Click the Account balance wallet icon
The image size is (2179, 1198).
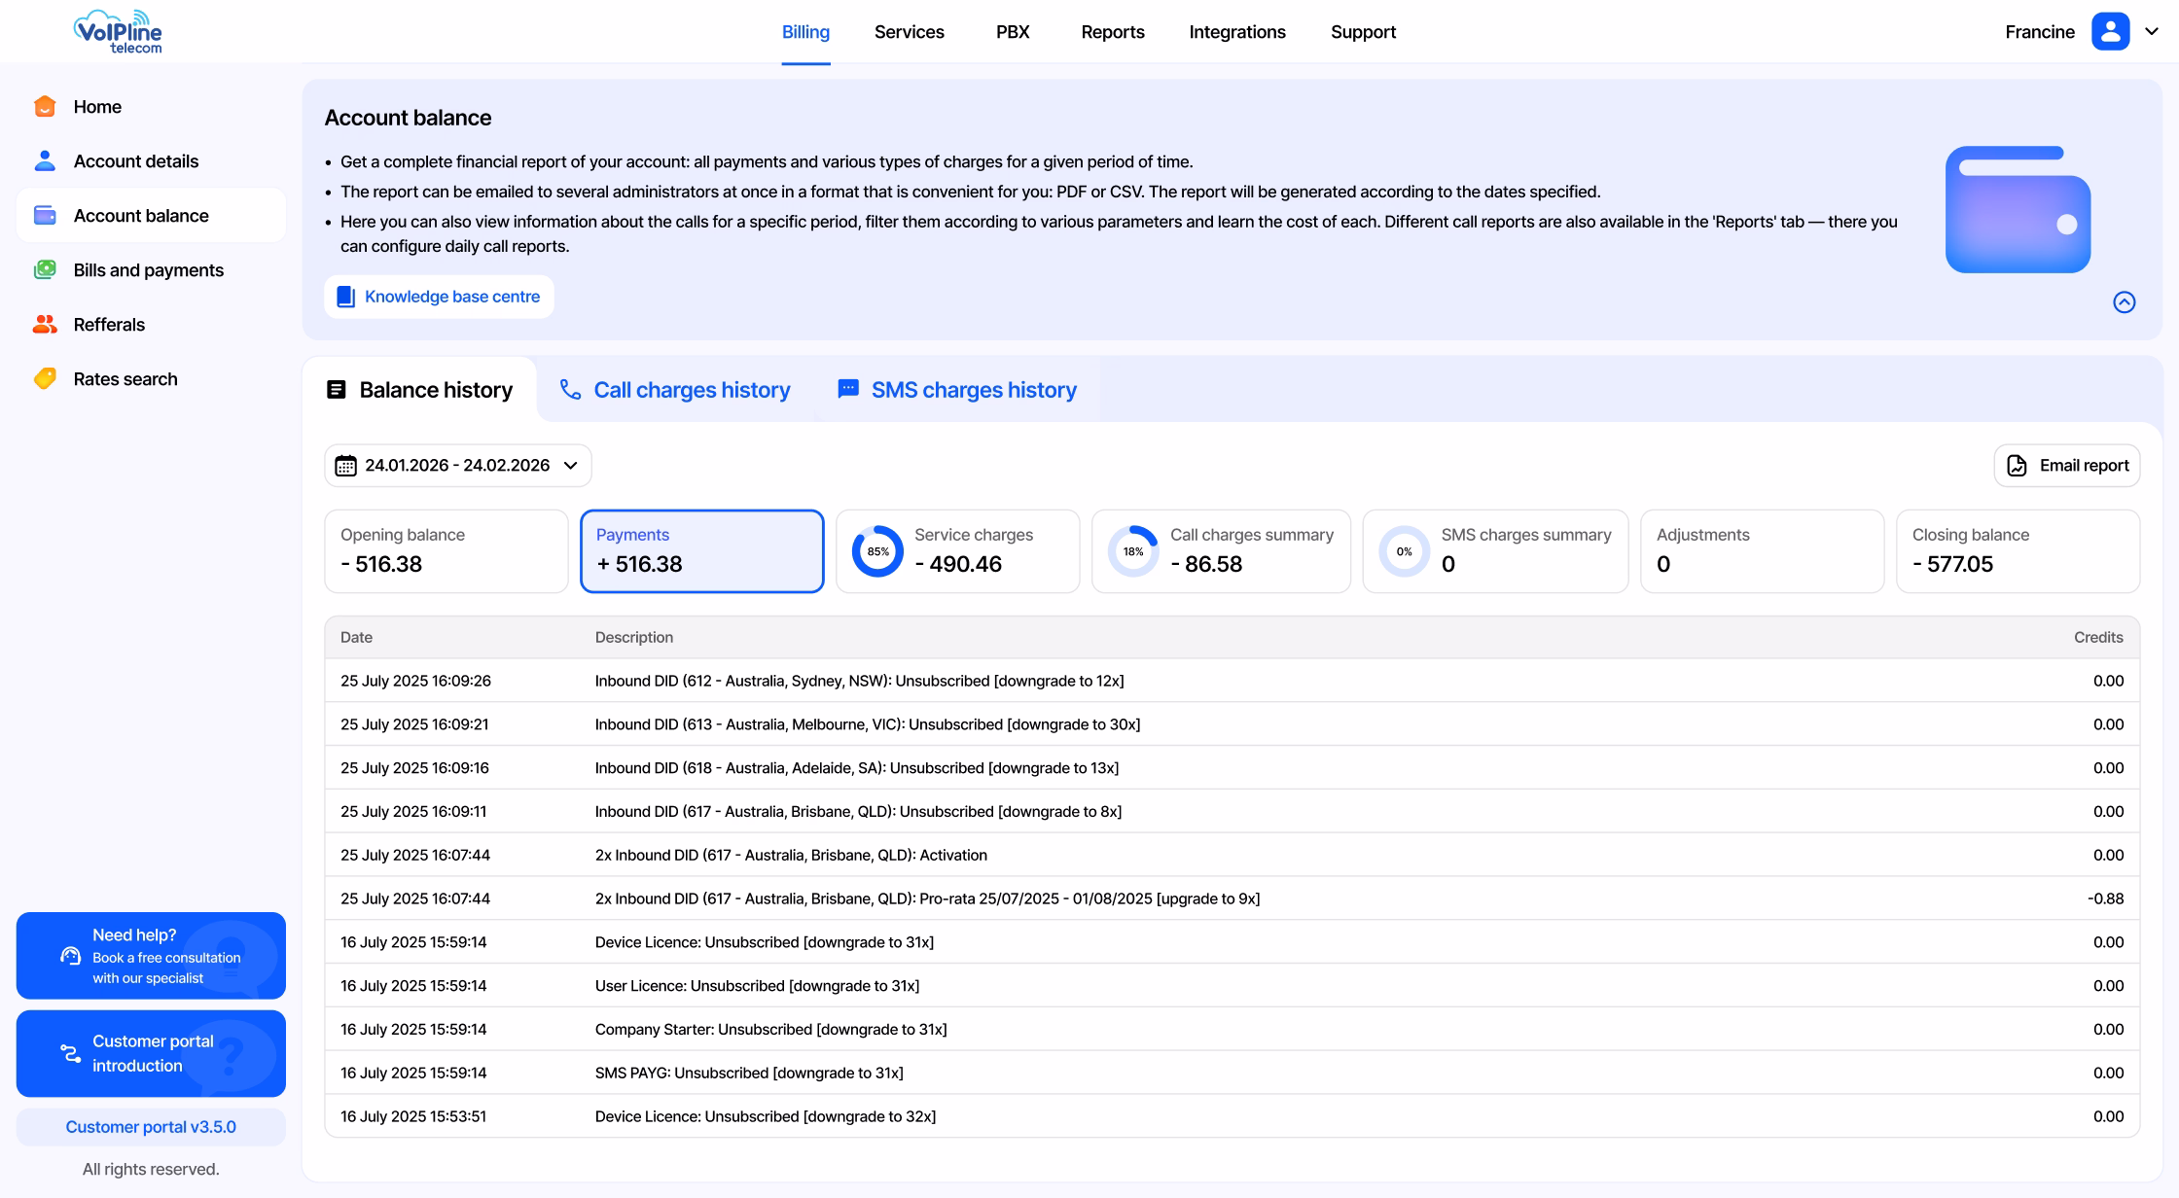coord(45,215)
